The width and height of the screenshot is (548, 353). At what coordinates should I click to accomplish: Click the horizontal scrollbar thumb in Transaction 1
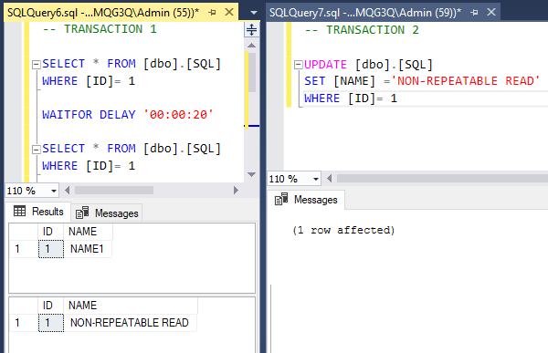tap(114, 191)
